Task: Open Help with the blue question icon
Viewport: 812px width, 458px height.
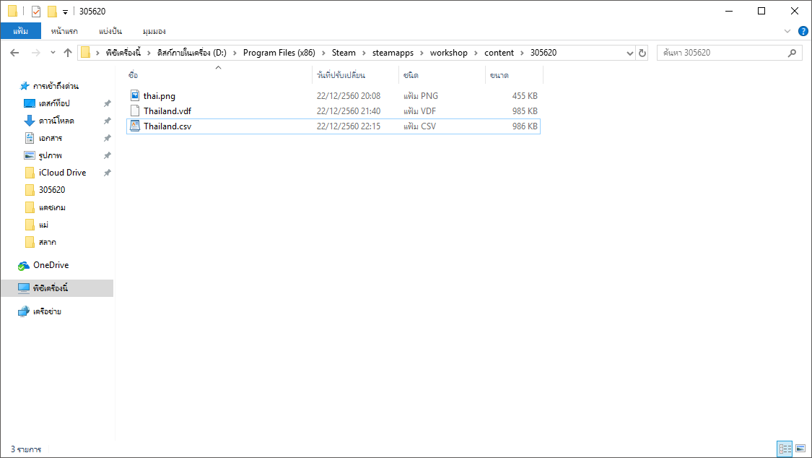Action: pos(803,31)
